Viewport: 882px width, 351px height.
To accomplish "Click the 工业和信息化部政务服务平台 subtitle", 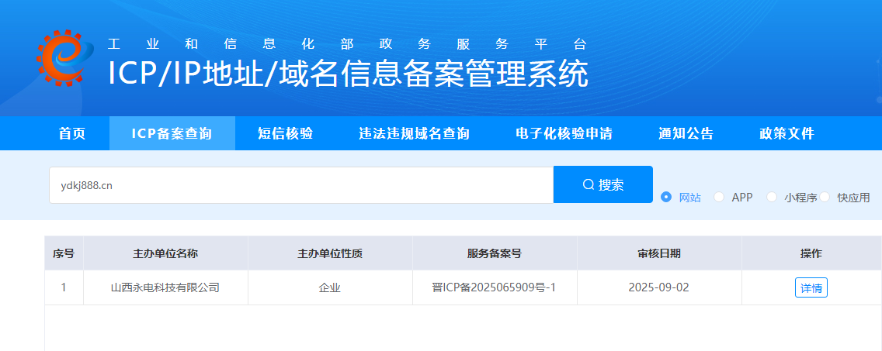I will pos(348,44).
